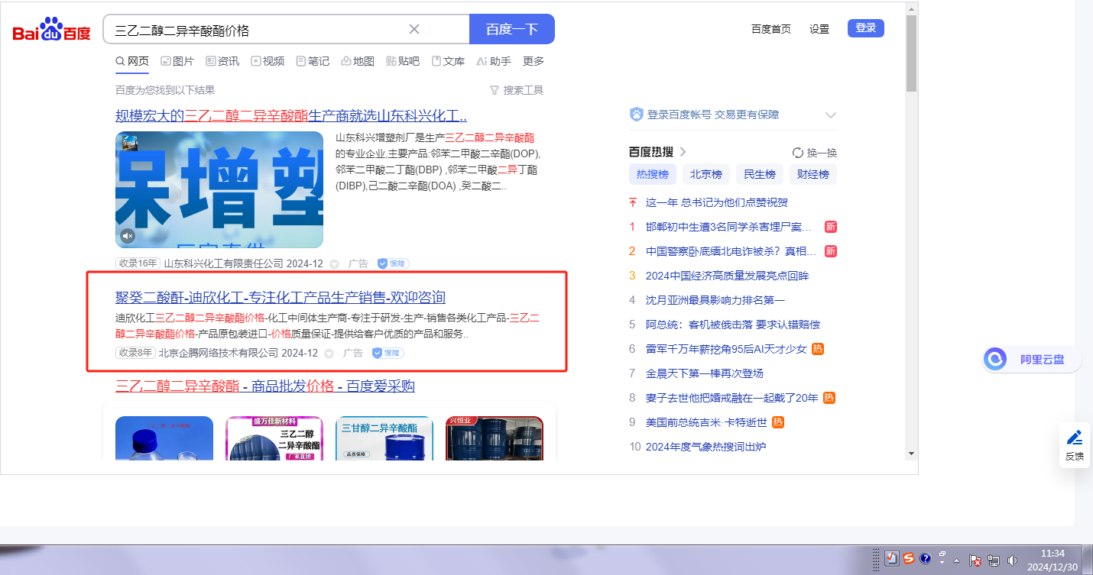Open the 盛万佳新材料 product thumbnail
Viewport: 1093px width, 575px height.
(x=274, y=438)
